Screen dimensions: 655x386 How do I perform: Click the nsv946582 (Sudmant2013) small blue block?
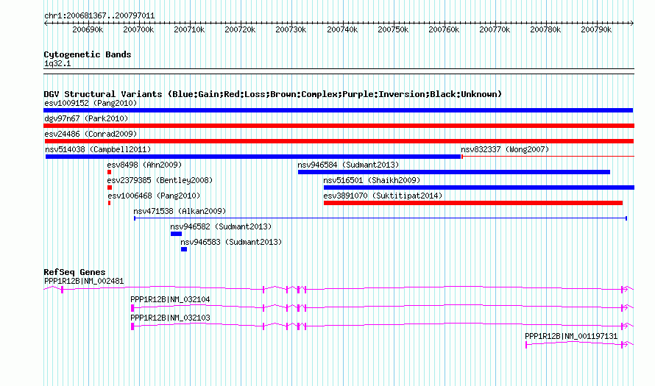[176, 234]
